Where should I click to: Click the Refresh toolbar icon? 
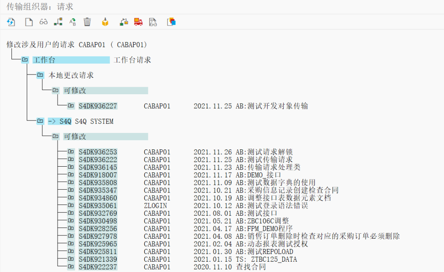tap(11, 22)
